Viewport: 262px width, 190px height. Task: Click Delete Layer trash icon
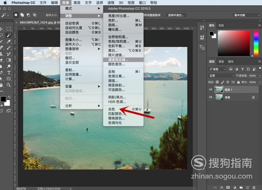click(x=254, y=188)
